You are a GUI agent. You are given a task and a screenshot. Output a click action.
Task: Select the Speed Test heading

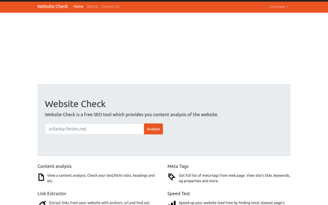[x=179, y=194]
